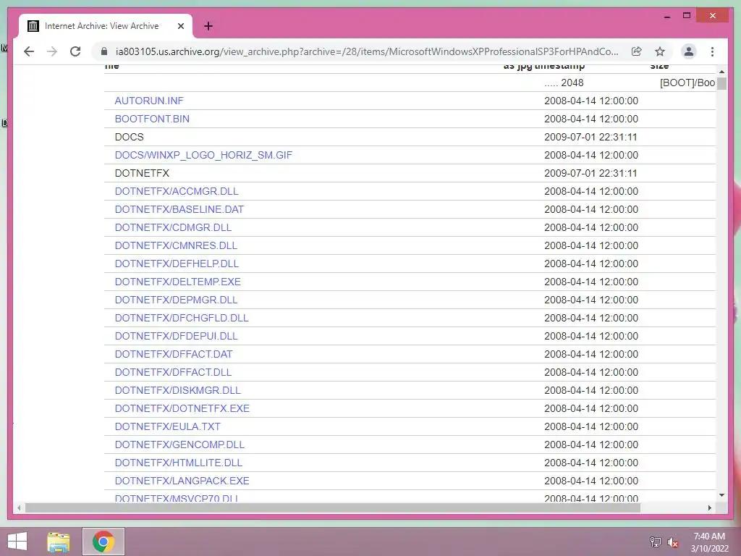Share this page using share icon
The width and height of the screenshot is (741, 556).
click(x=637, y=51)
